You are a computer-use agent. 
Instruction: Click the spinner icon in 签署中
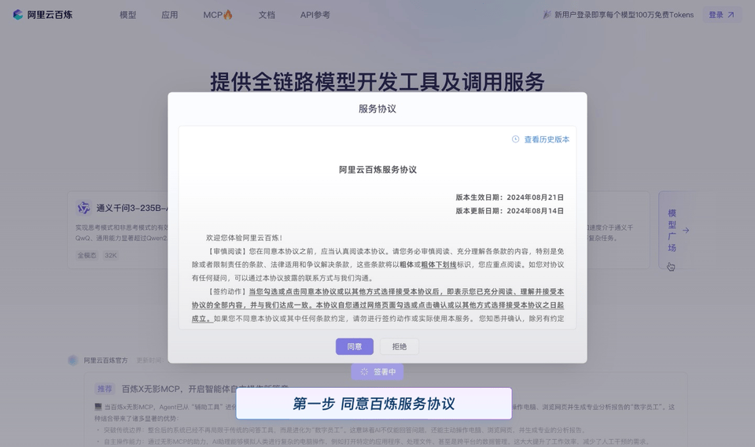(x=364, y=372)
